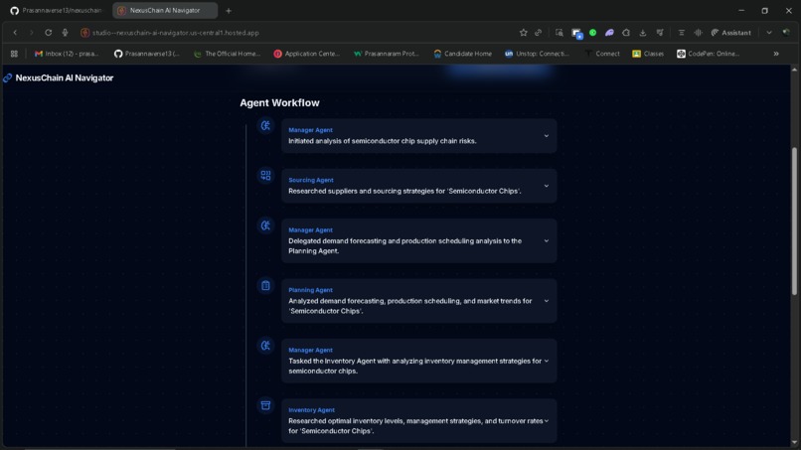This screenshot has height=450, width=801.
Task: Click the Planning Agent clipboard icon
Action: click(265, 285)
